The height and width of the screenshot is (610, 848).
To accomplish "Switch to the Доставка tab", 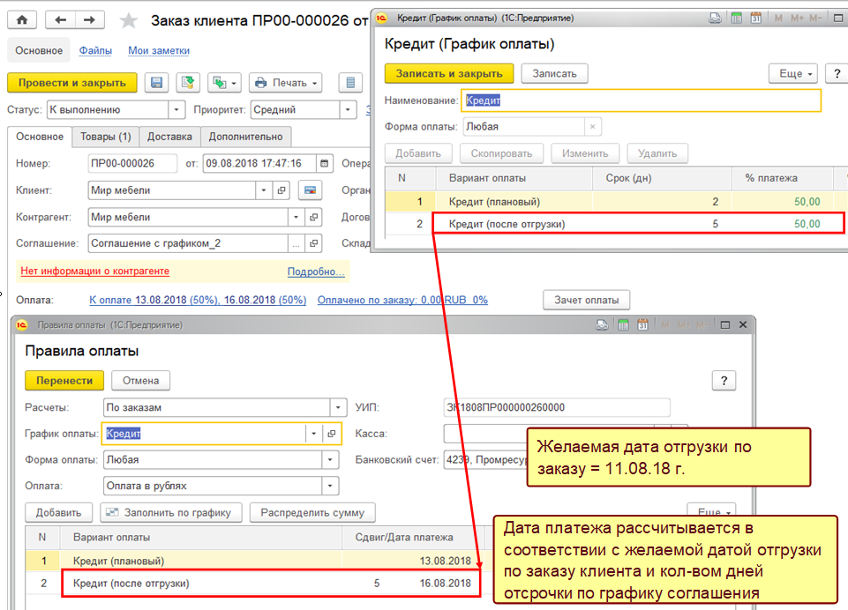I will pyautogui.click(x=169, y=137).
